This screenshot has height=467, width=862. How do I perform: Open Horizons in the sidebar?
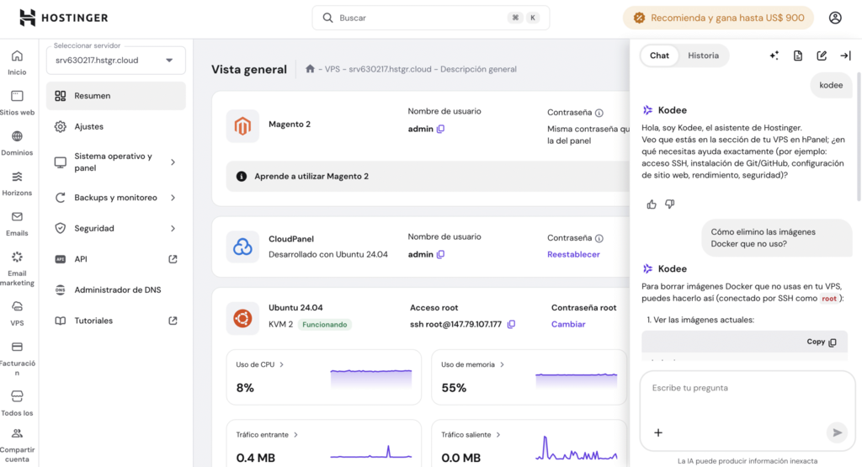click(x=17, y=183)
